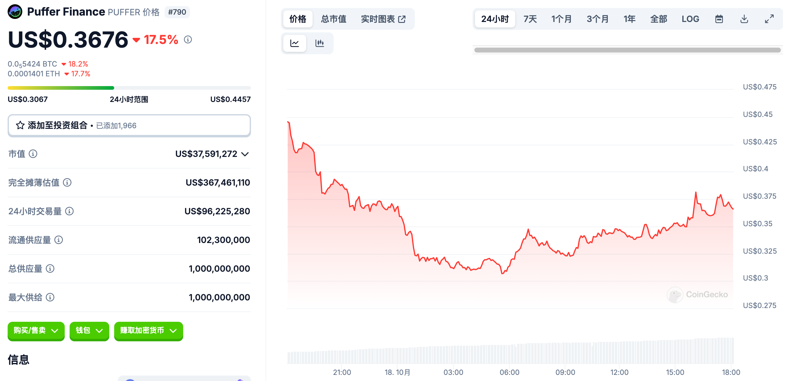Click the Puffer Finance logo icon
Screen dimensions: 787x381
point(15,12)
